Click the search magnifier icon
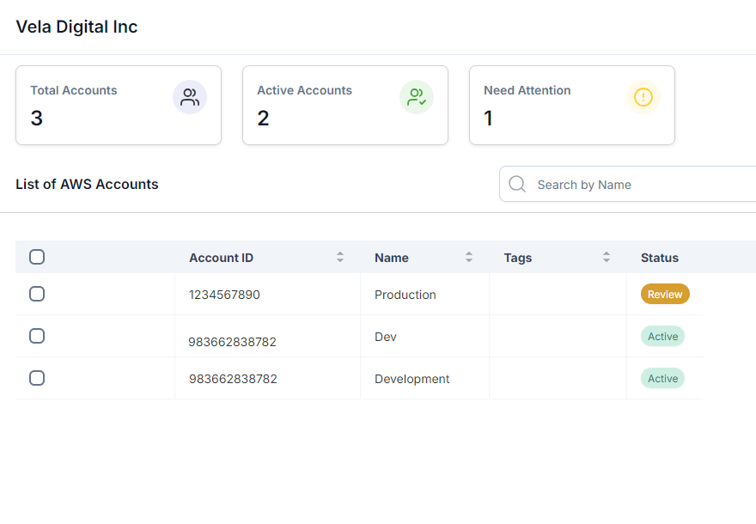 (x=517, y=184)
